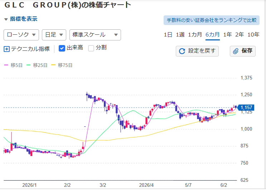Screen dimensions: 266x190
Task: Click the paperclip icon in 保存 button
Action: [x=236, y=51]
